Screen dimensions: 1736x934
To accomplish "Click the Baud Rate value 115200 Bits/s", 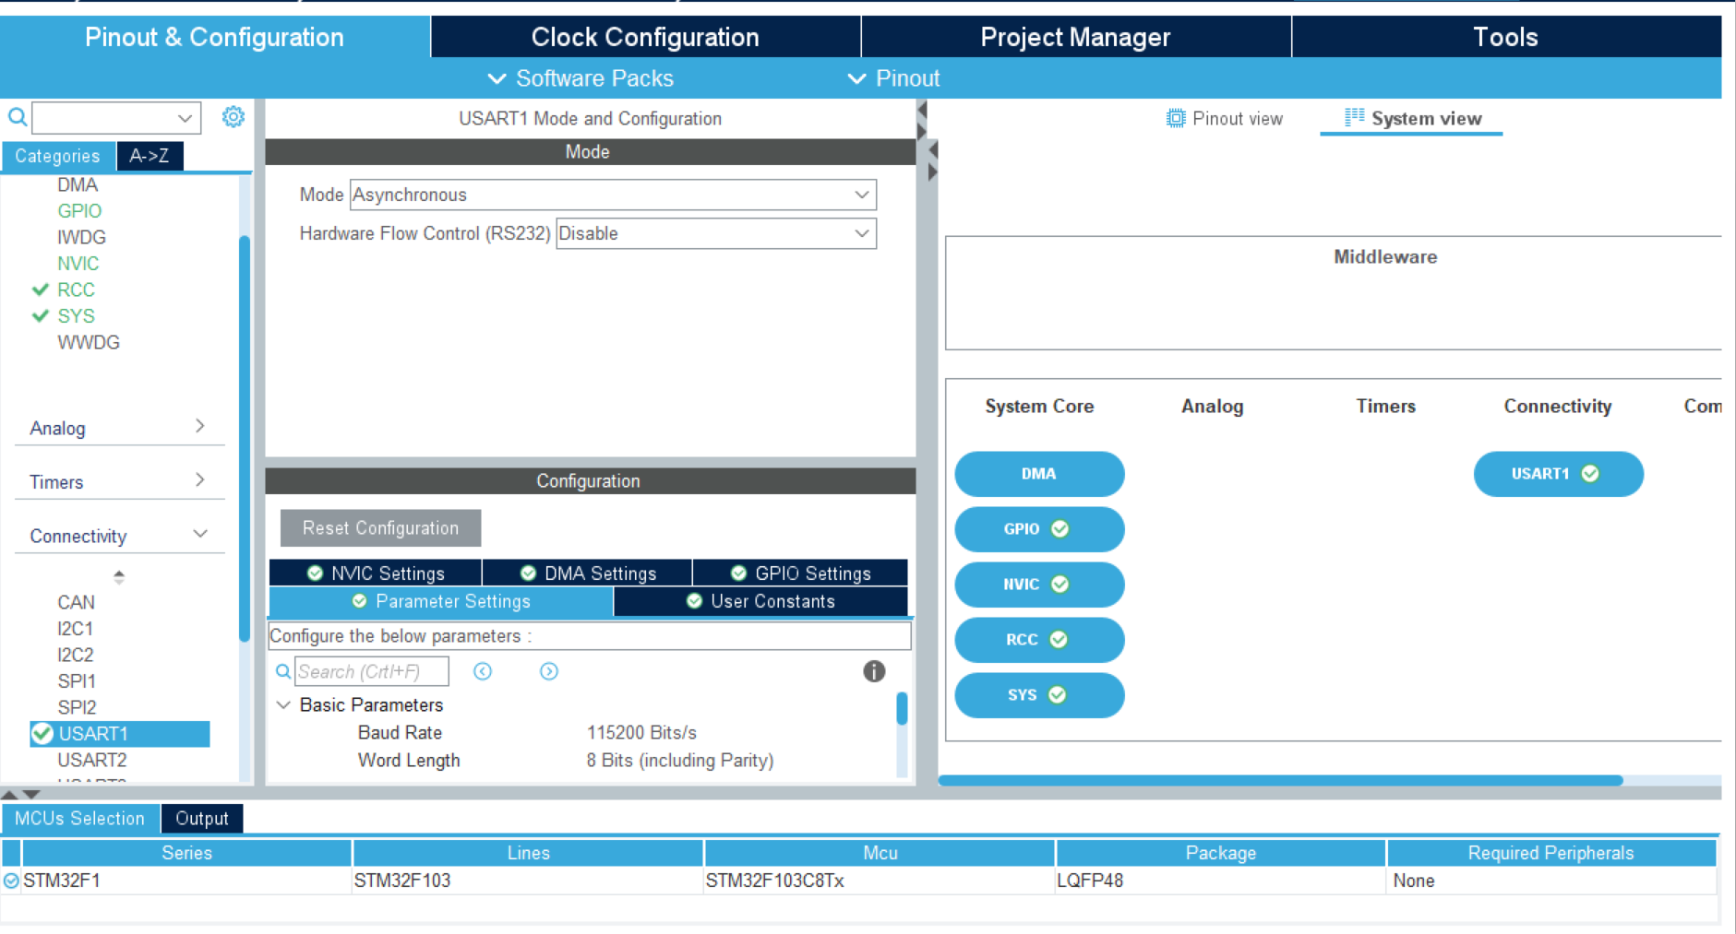I will tap(641, 732).
